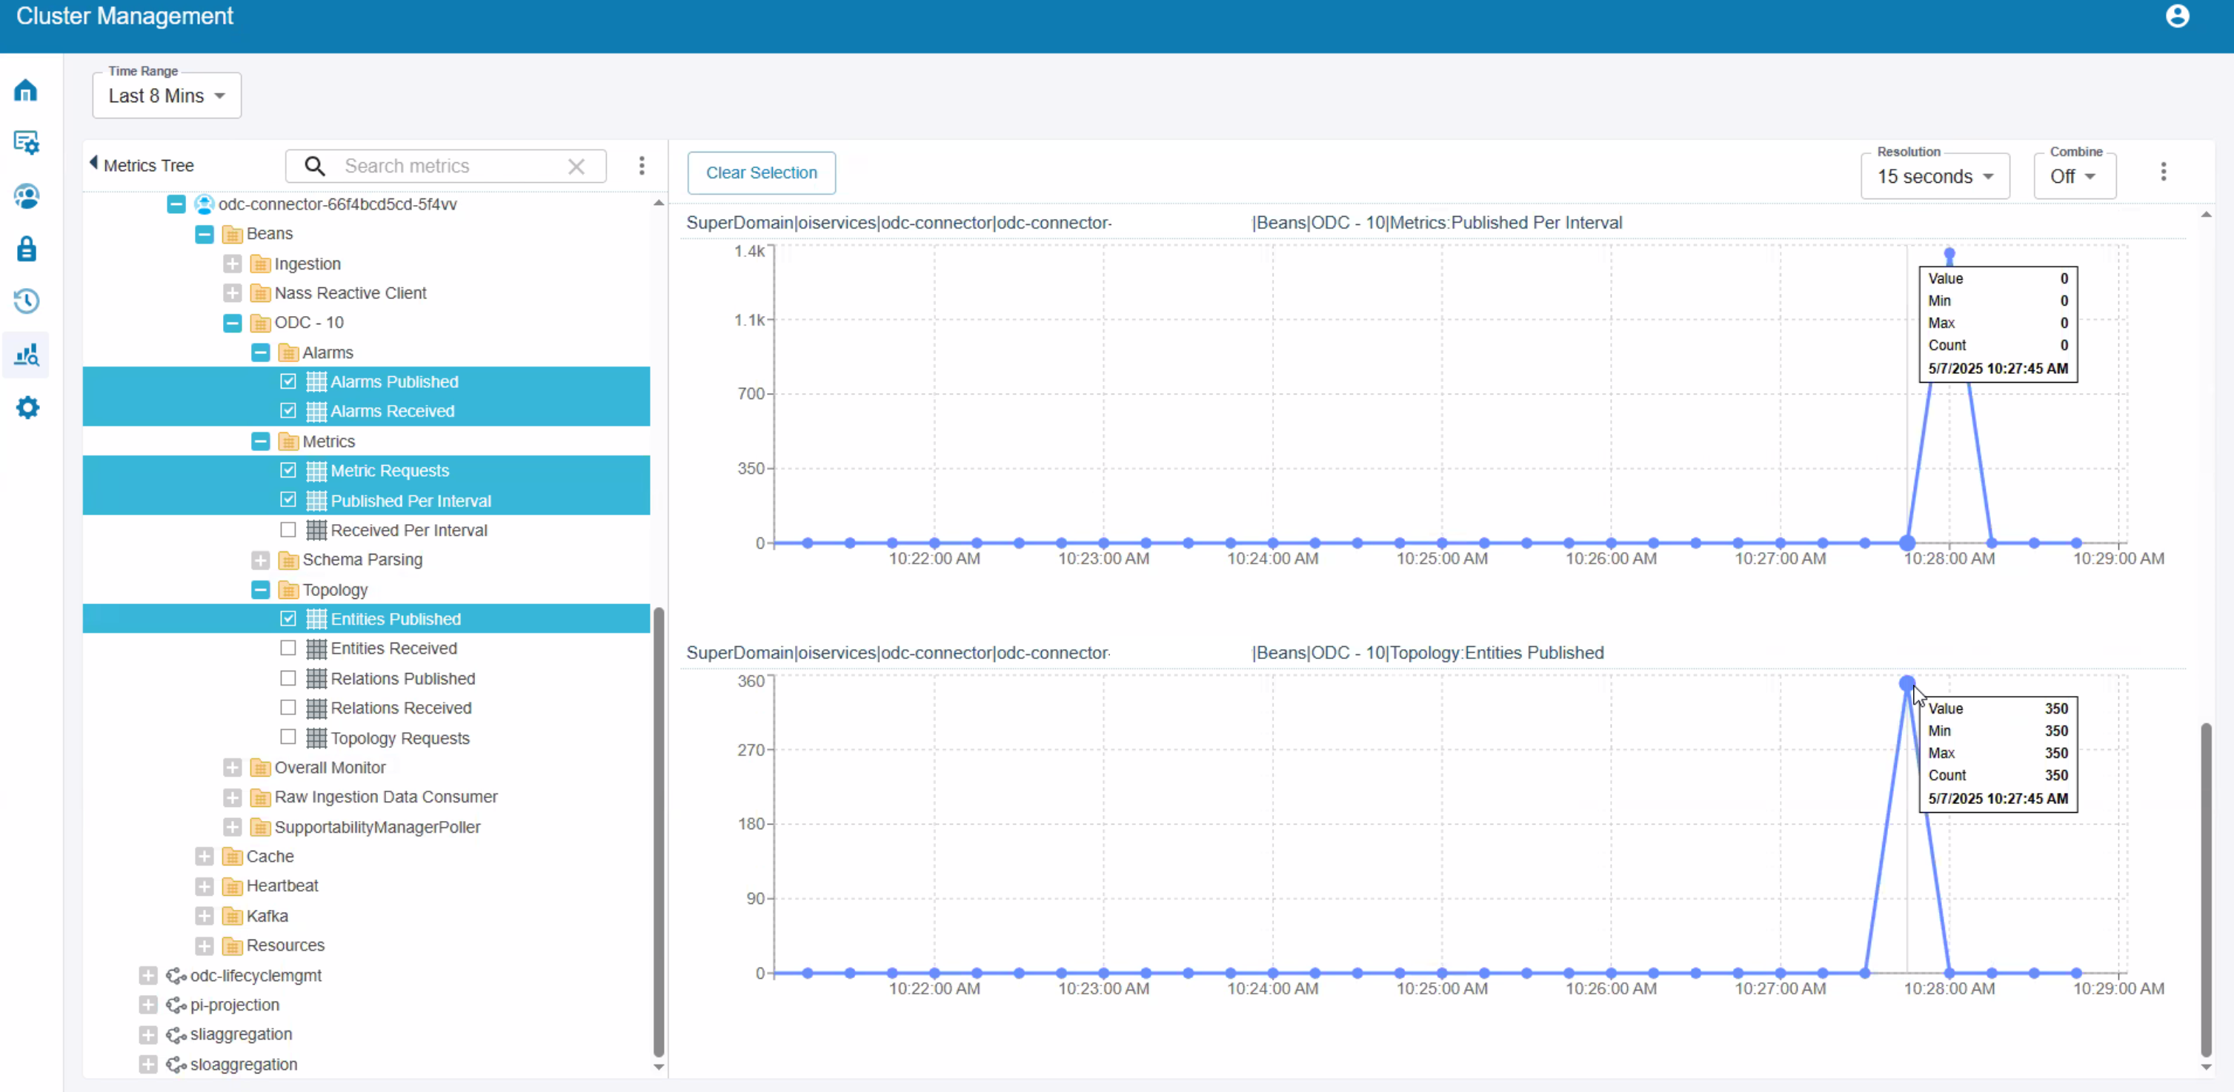The height and width of the screenshot is (1092, 2234).
Task: Clear the metrics search with X icon
Action: point(576,167)
